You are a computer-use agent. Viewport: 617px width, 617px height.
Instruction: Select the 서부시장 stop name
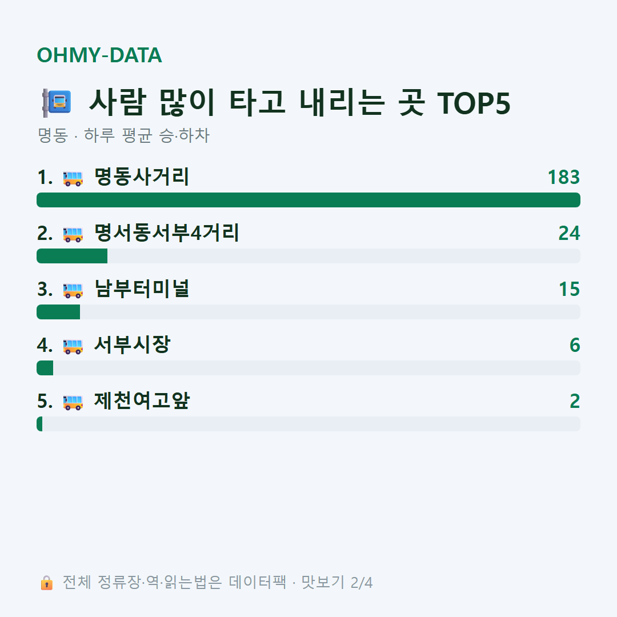tap(132, 344)
